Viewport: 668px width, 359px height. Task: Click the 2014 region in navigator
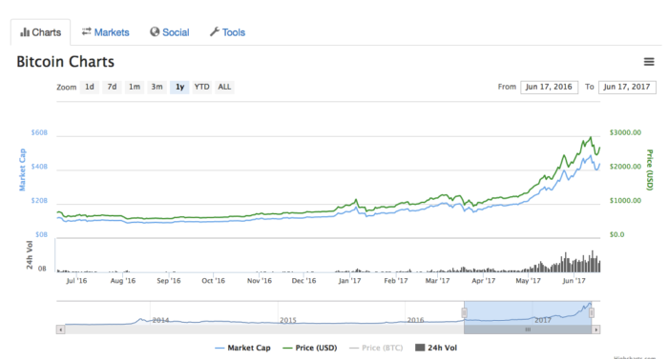(160, 320)
